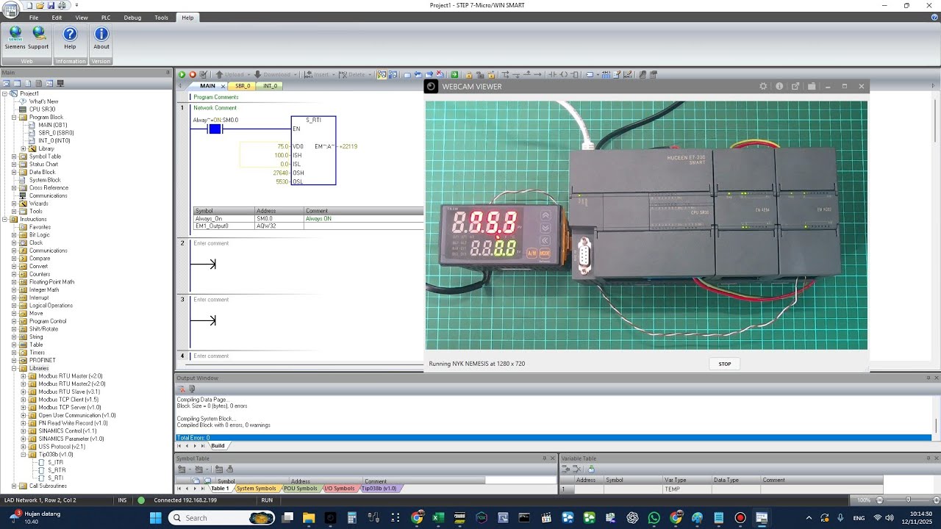Click the Download toolbar button
This screenshot has width=941, height=529.
pyautogui.click(x=272, y=74)
